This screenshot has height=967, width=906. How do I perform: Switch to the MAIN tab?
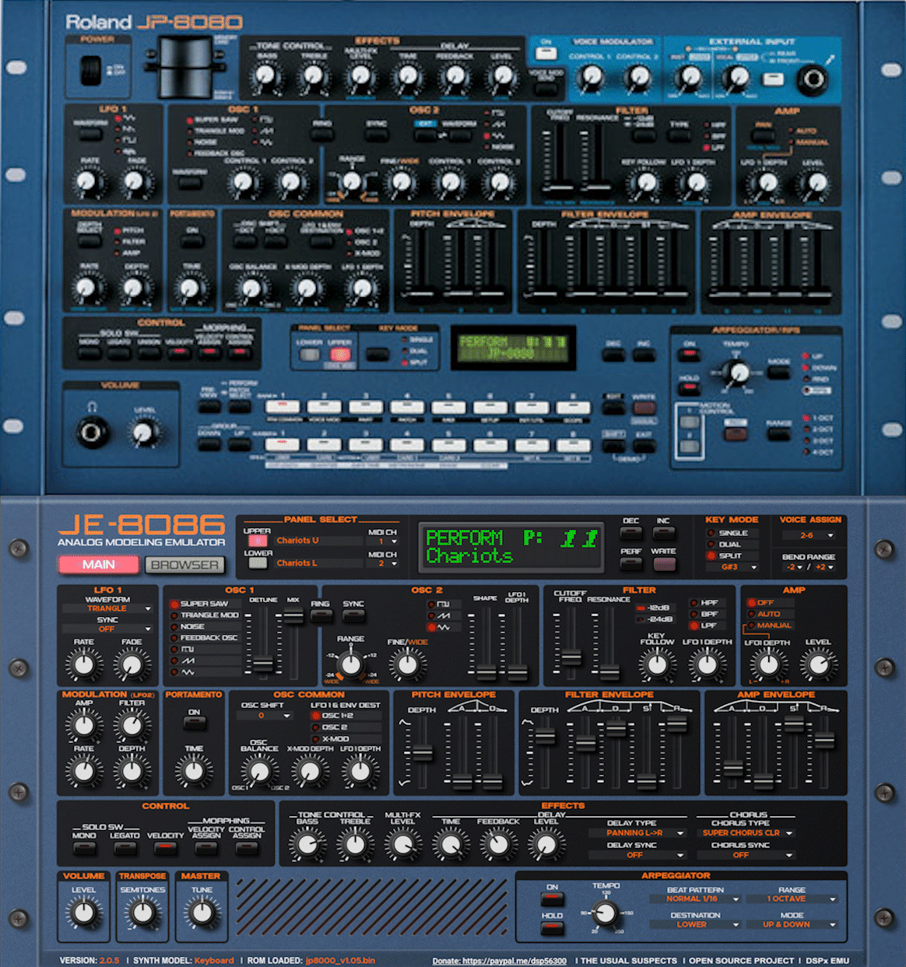click(99, 565)
